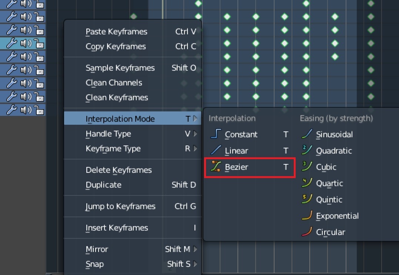Choose the Constant interpolation step icon
Viewport: 399px width, 275px height.
(216, 134)
